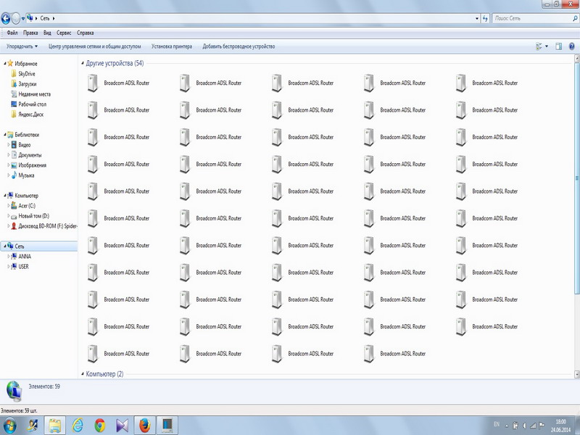Viewport: 580px width, 435px height.
Task: Click the Back navigation arrow
Action: (x=6, y=18)
